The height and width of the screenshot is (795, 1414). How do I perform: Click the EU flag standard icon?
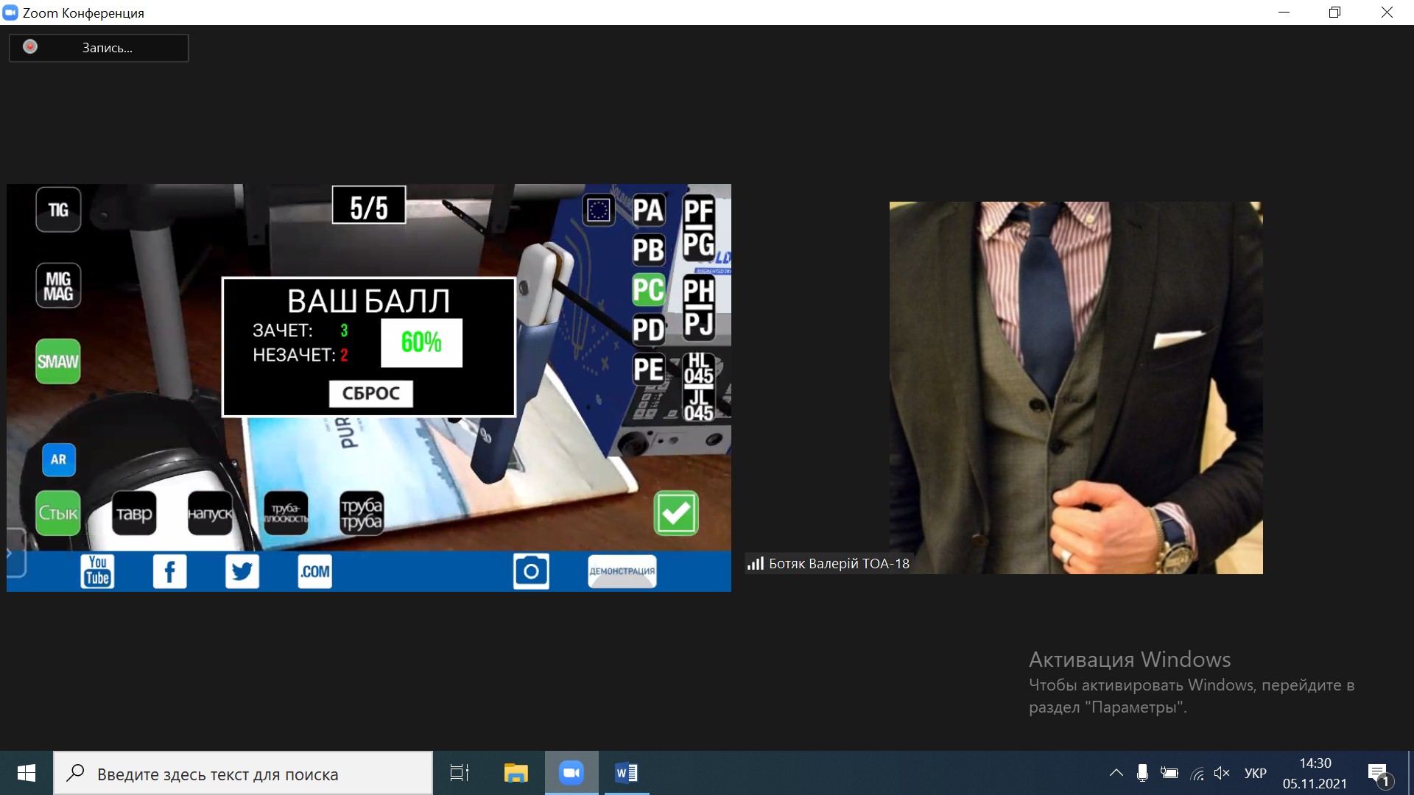click(x=599, y=211)
